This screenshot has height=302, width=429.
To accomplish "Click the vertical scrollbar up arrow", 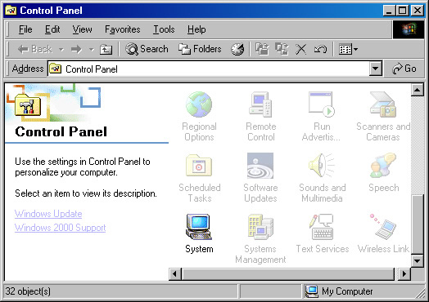I will click(x=418, y=90).
